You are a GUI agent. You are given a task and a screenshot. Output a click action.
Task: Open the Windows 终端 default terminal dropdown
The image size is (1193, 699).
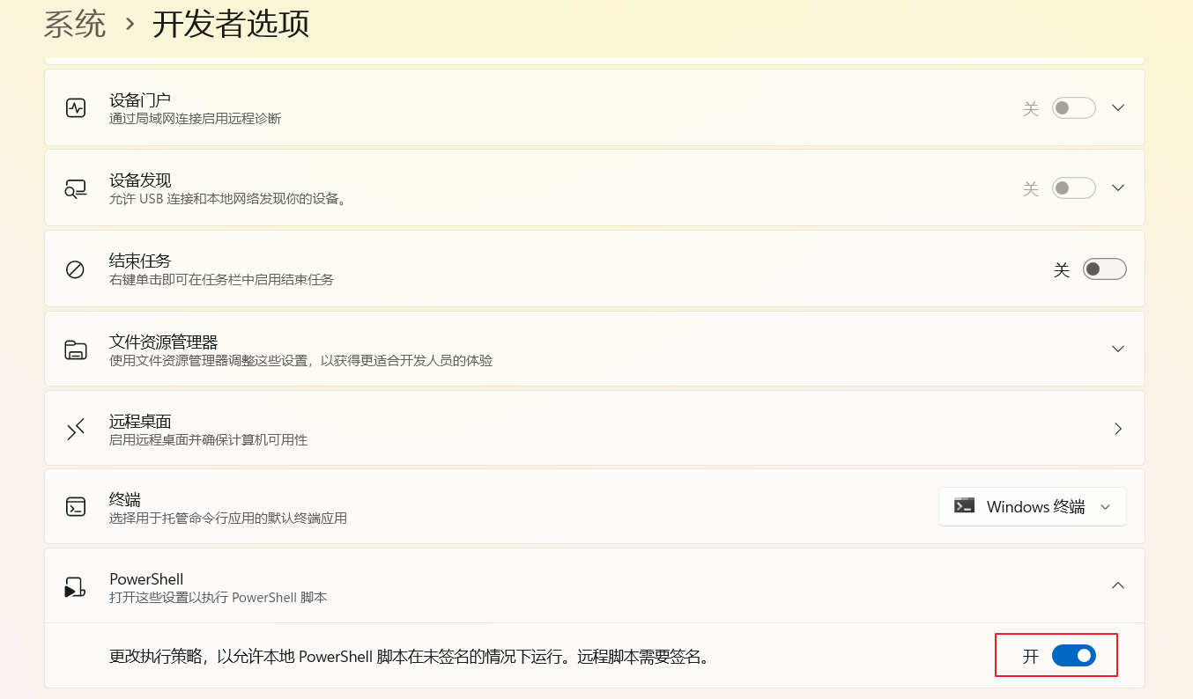(1033, 506)
